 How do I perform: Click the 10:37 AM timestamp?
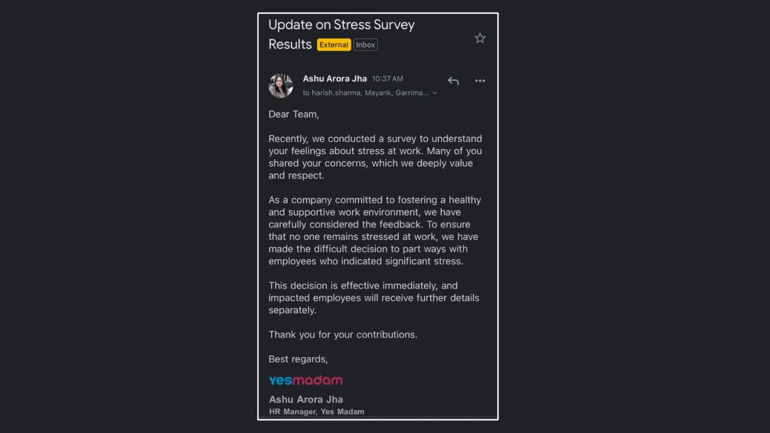tap(387, 79)
